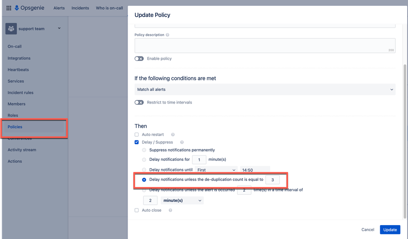The width and height of the screenshot is (408, 239).
Task: Toggle Restrict to time intervals switch
Action: [x=139, y=102]
